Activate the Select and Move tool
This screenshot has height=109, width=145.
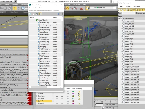point(15,8)
